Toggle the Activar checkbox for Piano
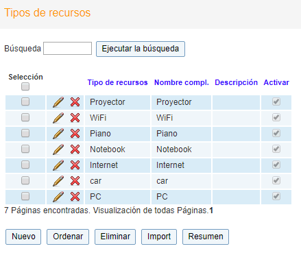The height and width of the screenshot is (253, 301). click(x=276, y=133)
